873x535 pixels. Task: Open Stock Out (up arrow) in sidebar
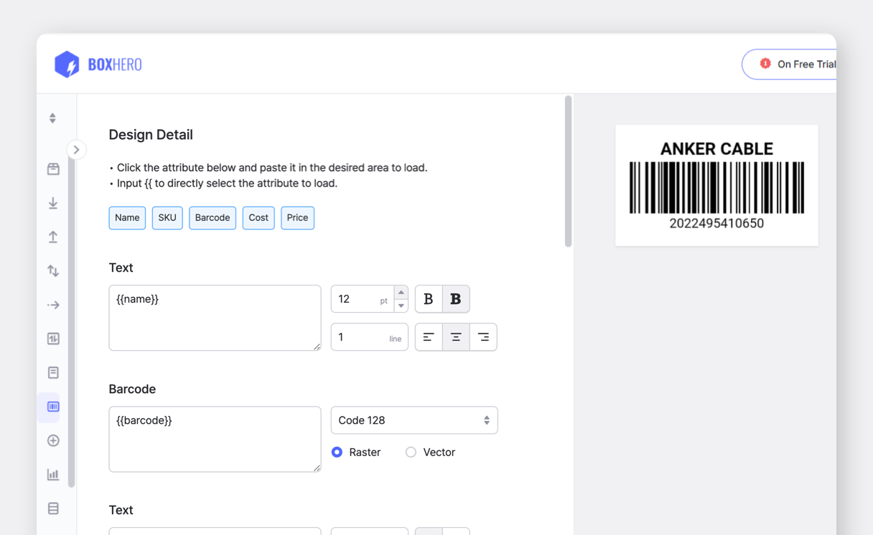(x=53, y=237)
